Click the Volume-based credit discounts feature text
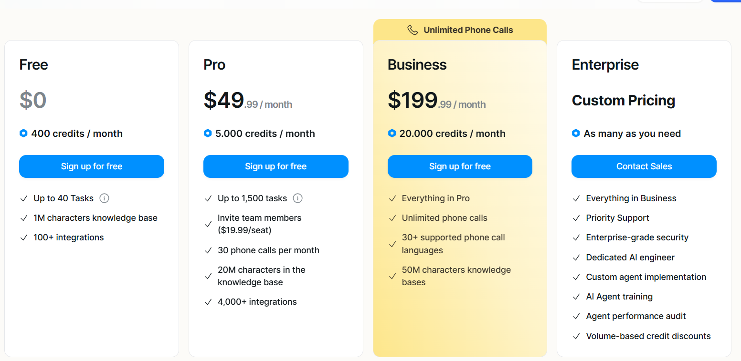741x361 pixels. click(648, 336)
